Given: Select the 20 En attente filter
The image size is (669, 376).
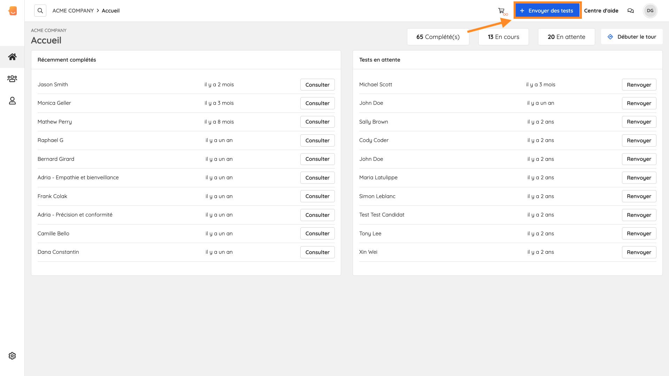Looking at the screenshot, I should click(566, 37).
